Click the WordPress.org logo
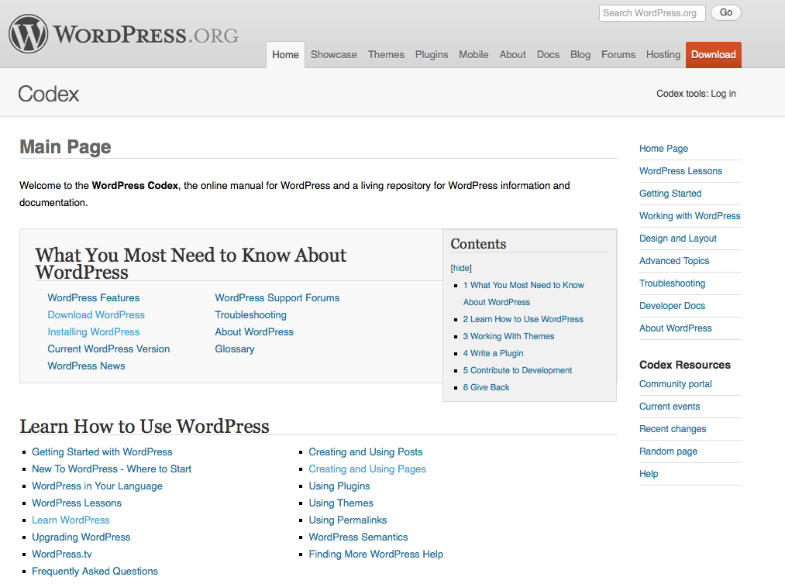The width and height of the screenshot is (785, 587). point(124,34)
